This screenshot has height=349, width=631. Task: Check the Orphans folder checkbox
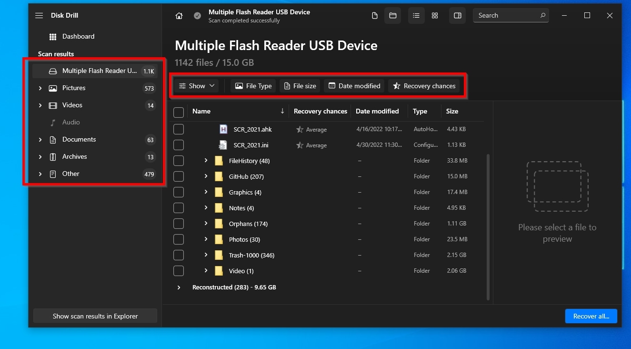pos(179,224)
